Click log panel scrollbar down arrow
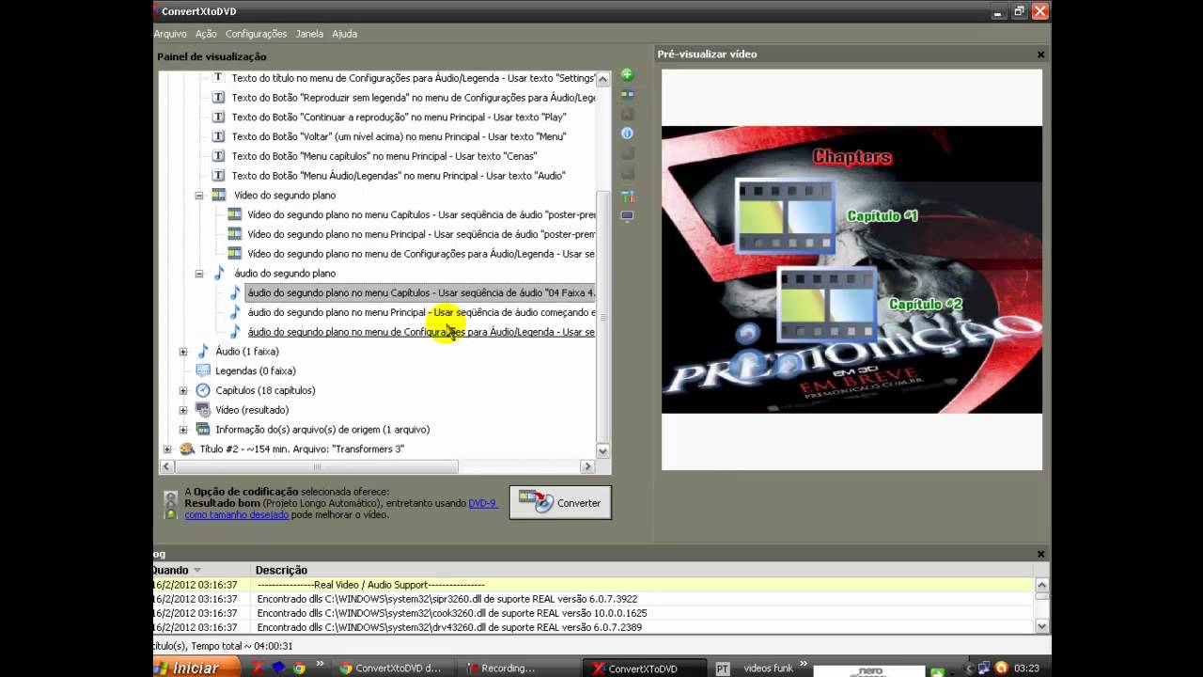 pyautogui.click(x=1041, y=626)
